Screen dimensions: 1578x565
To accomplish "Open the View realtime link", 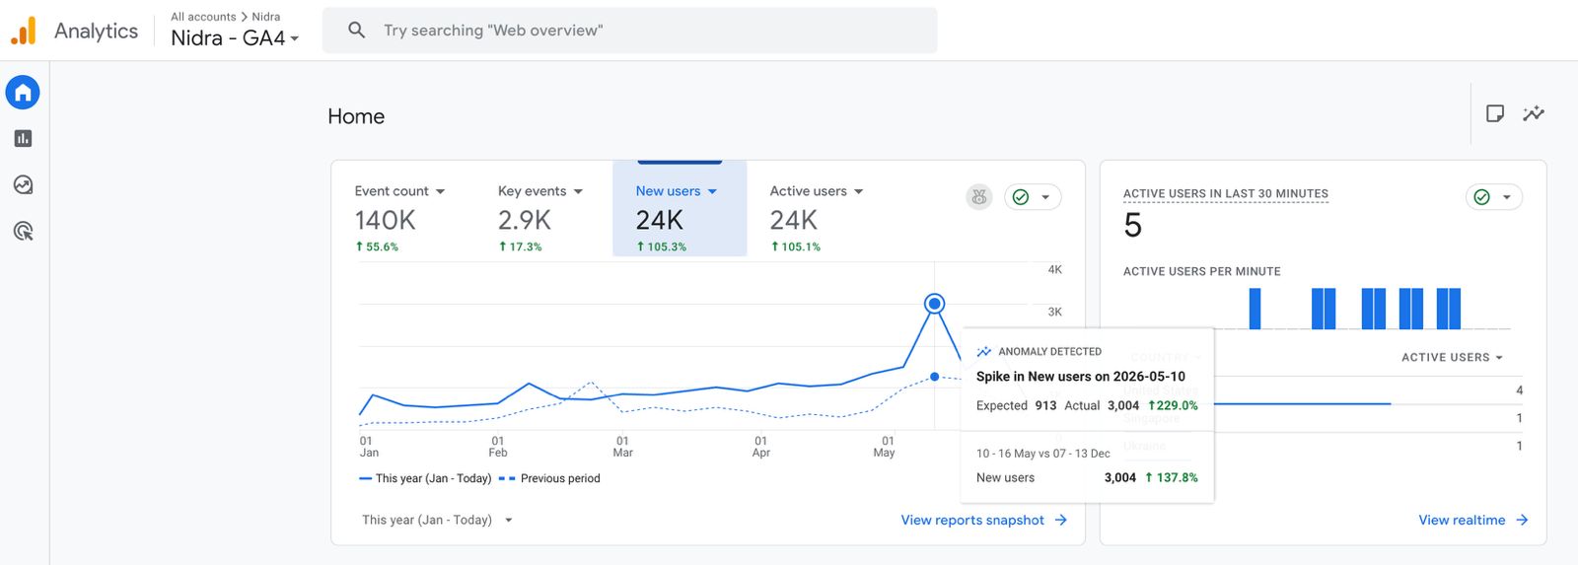I will click(1462, 520).
